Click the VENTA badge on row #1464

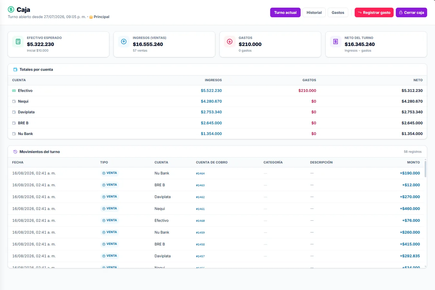[110, 173]
